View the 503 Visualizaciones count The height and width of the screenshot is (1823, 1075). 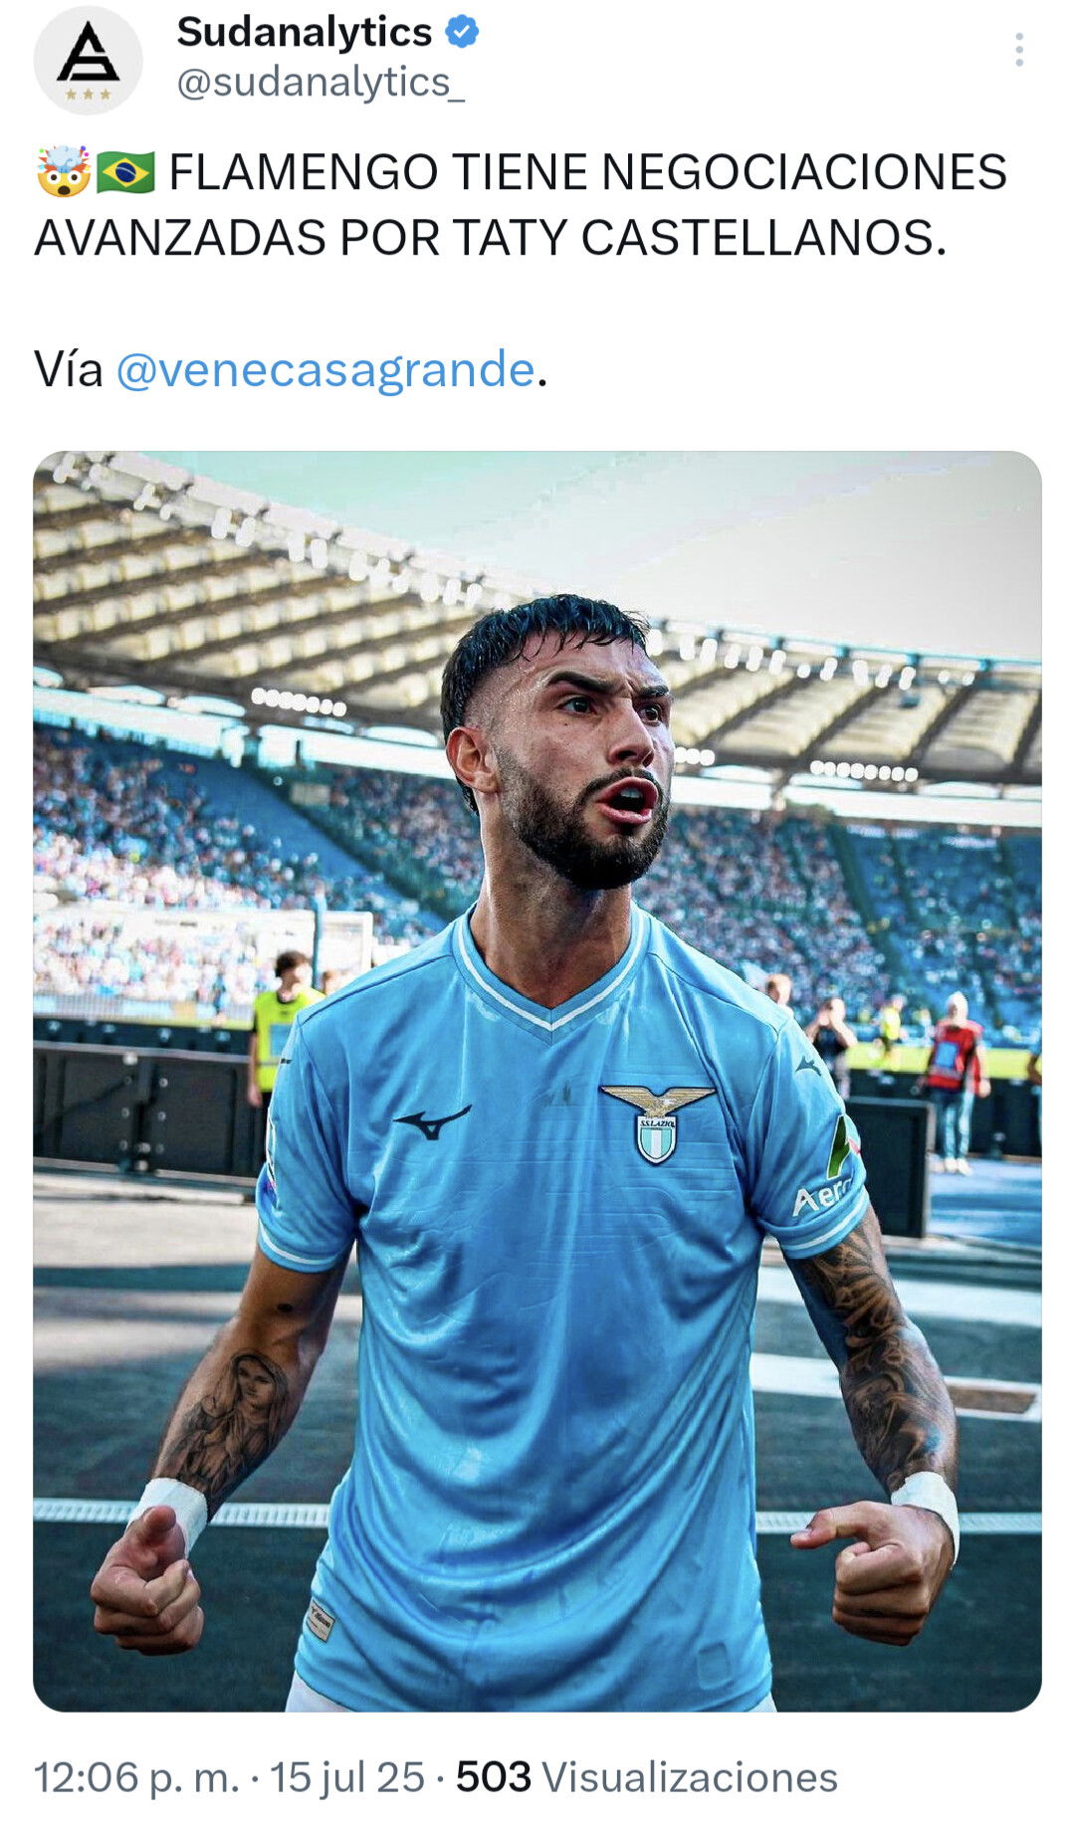click(x=647, y=1777)
